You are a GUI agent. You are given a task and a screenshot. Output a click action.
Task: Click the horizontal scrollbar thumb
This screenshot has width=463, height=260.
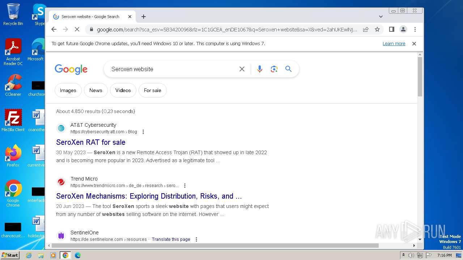coord(215,246)
